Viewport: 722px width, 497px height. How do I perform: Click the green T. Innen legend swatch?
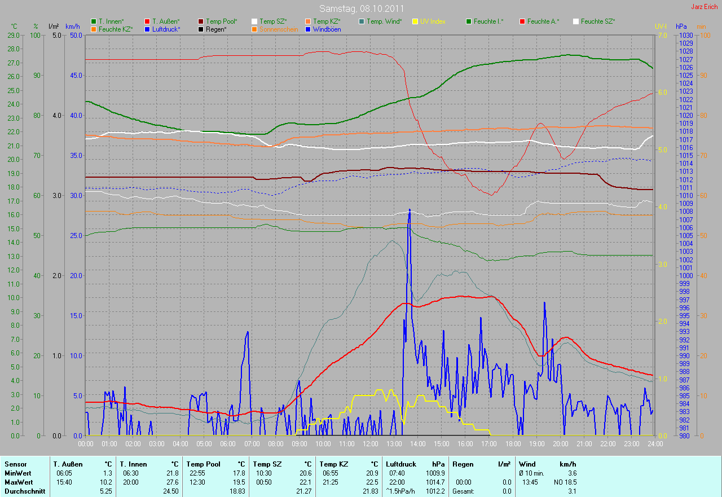pos(94,21)
